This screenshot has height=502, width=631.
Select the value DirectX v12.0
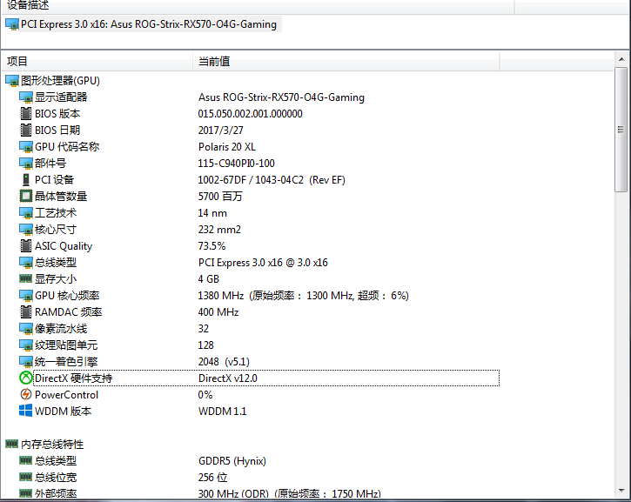pyautogui.click(x=228, y=378)
